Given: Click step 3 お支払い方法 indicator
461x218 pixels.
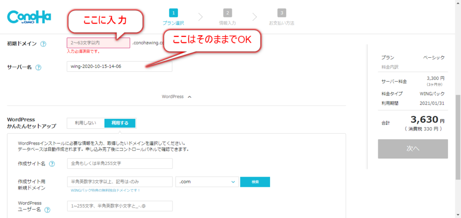Looking at the screenshot, I should pyautogui.click(x=282, y=17).
